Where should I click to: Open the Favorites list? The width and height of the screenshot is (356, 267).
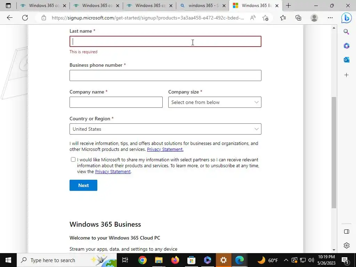coord(283,18)
